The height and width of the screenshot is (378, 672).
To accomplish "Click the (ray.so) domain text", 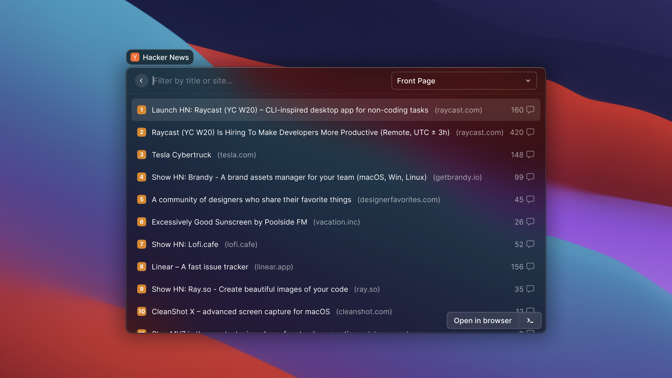I will pyautogui.click(x=367, y=289).
